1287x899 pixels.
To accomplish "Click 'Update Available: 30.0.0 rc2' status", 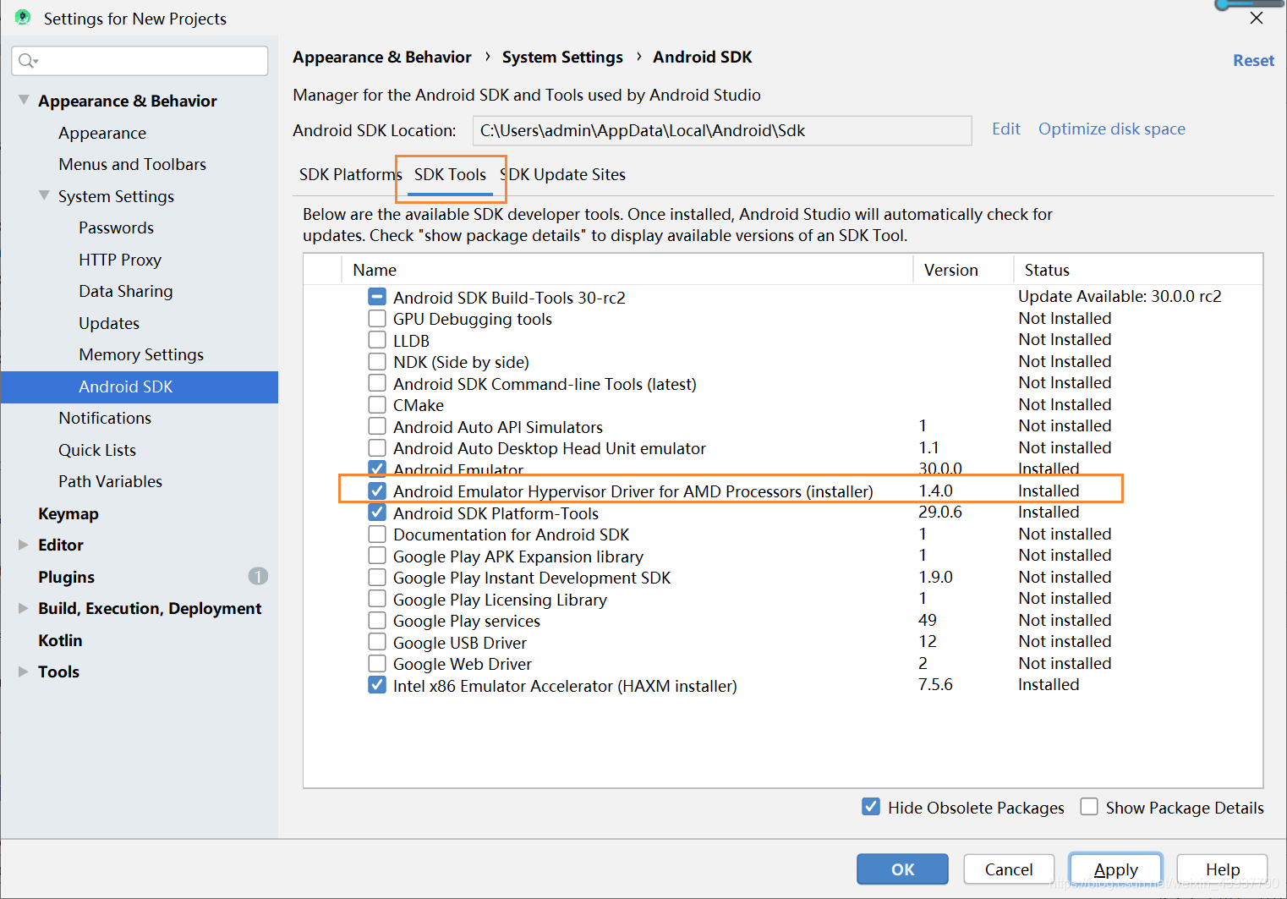I will [1120, 296].
